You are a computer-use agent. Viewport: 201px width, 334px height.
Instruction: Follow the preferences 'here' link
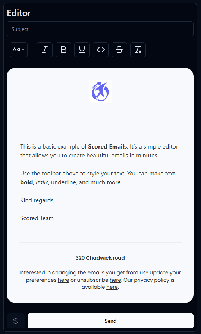click(x=63, y=280)
